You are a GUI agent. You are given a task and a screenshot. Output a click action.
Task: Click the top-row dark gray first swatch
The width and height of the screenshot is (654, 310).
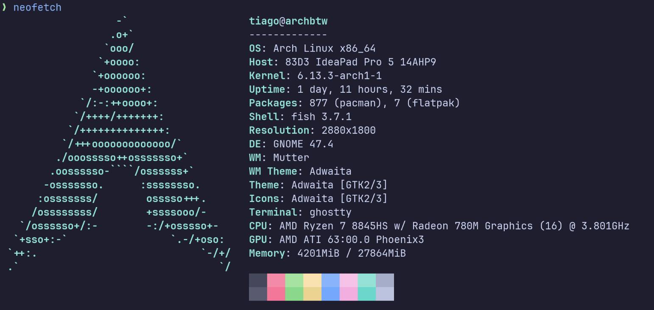258,280
